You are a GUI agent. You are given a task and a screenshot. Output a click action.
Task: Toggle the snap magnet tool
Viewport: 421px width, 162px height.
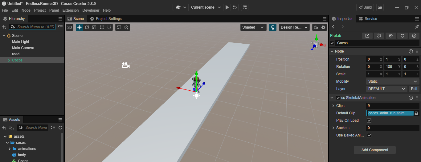pos(109,27)
